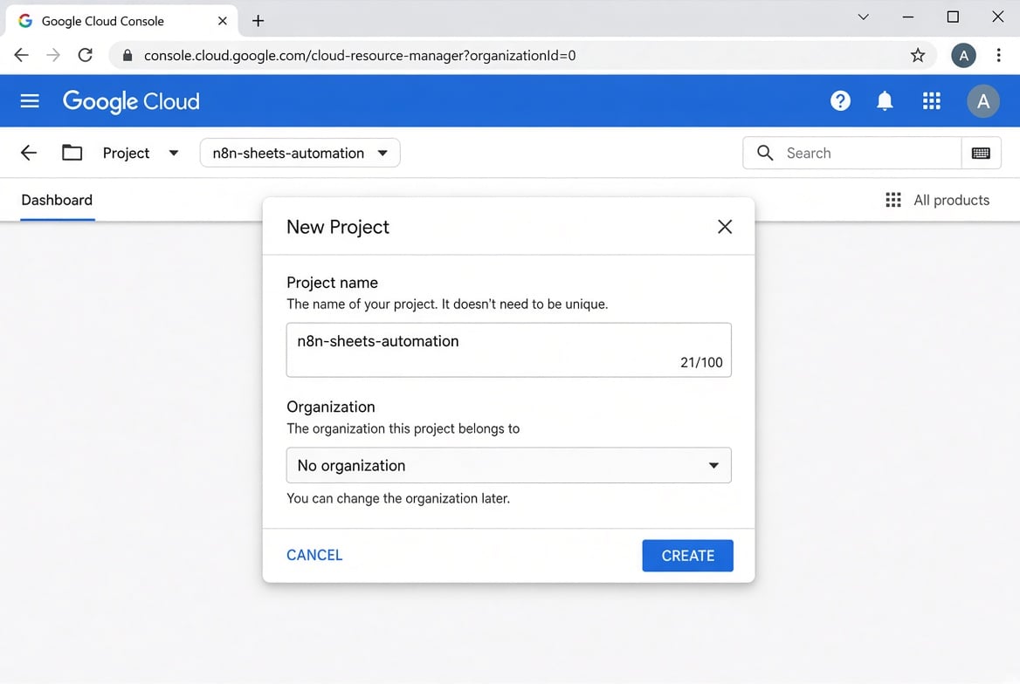Open the help question mark icon
The height and width of the screenshot is (684, 1020).
840,101
